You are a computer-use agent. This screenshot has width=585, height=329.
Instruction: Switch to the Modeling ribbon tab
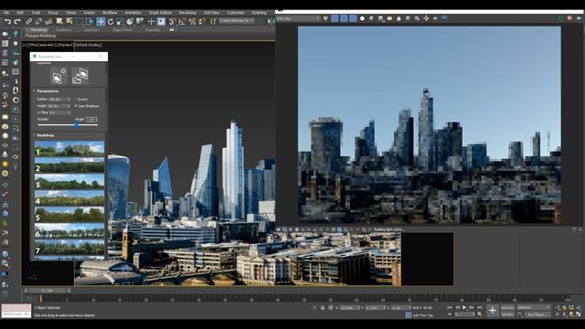pos(38,30)
